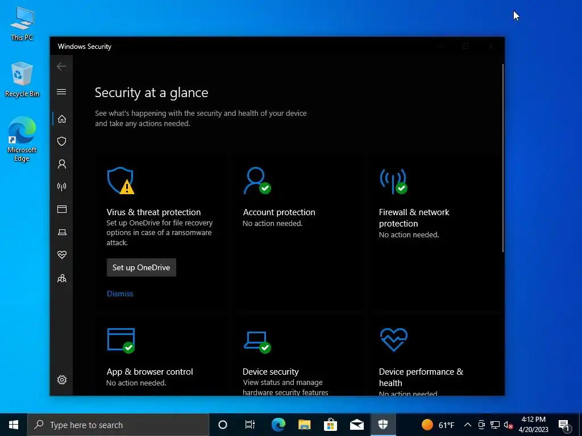Open Virus & threat protection heading
Image resolution: width=582 pixels, height=436 pixels.
click(153, 212)
